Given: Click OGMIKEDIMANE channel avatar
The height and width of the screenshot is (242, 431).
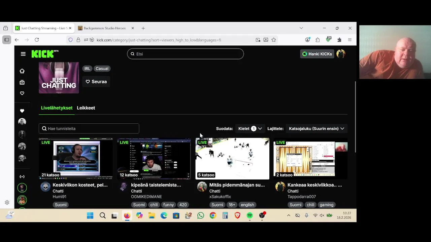Looking at the screenshot, I should (124, 187).
